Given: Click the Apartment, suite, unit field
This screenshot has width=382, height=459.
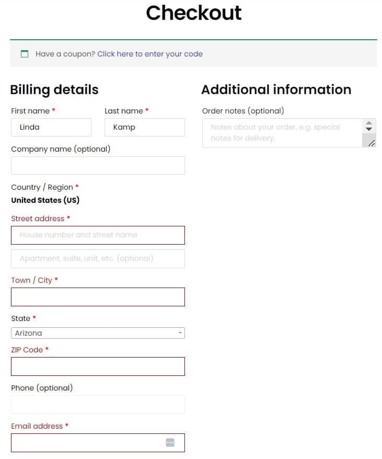Looking at the screenshot, I should click(x=98, y=259).
